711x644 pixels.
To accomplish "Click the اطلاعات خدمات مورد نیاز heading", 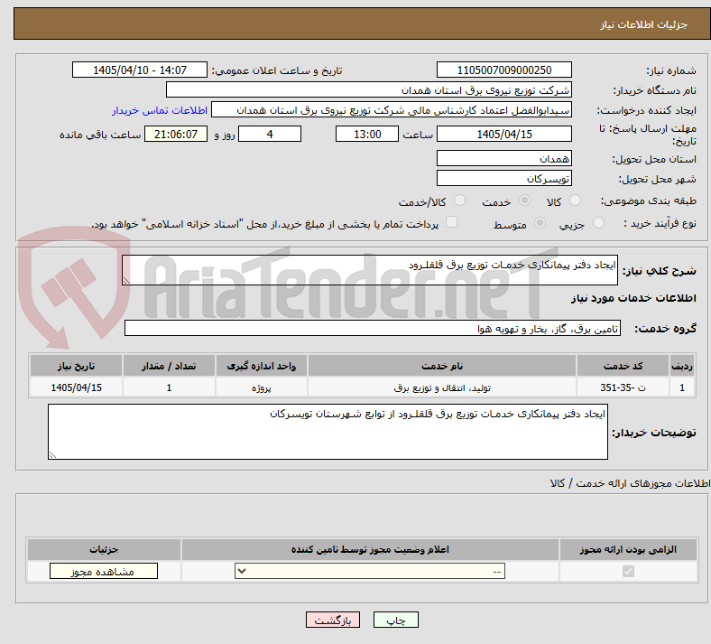I will (x=633, y=298).
